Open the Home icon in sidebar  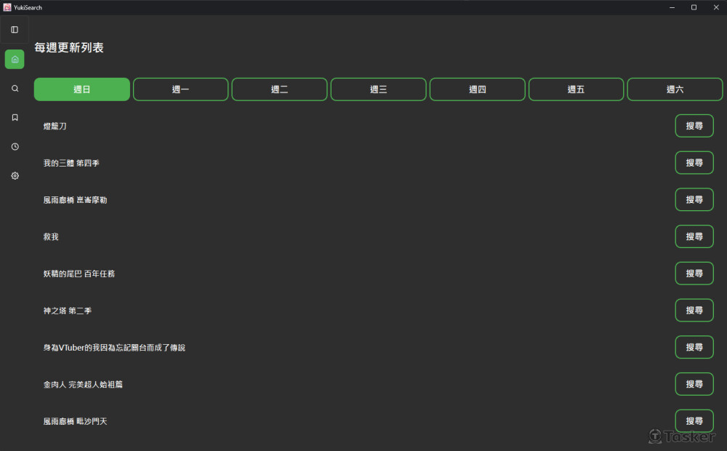pyautogui.click(x=15, y=60)
